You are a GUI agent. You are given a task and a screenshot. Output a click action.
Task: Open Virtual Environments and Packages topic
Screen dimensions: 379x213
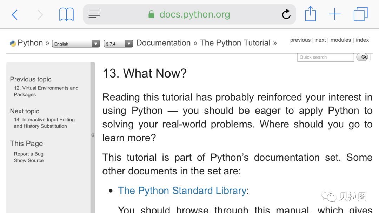pyautogui.click(x=46, y=91)
